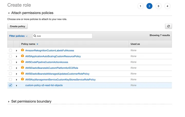
Task: Expand the AWSKeyManagementServiceCustomKeyStoresServiceRolePolicy row
Action: (x=16, y=80)
